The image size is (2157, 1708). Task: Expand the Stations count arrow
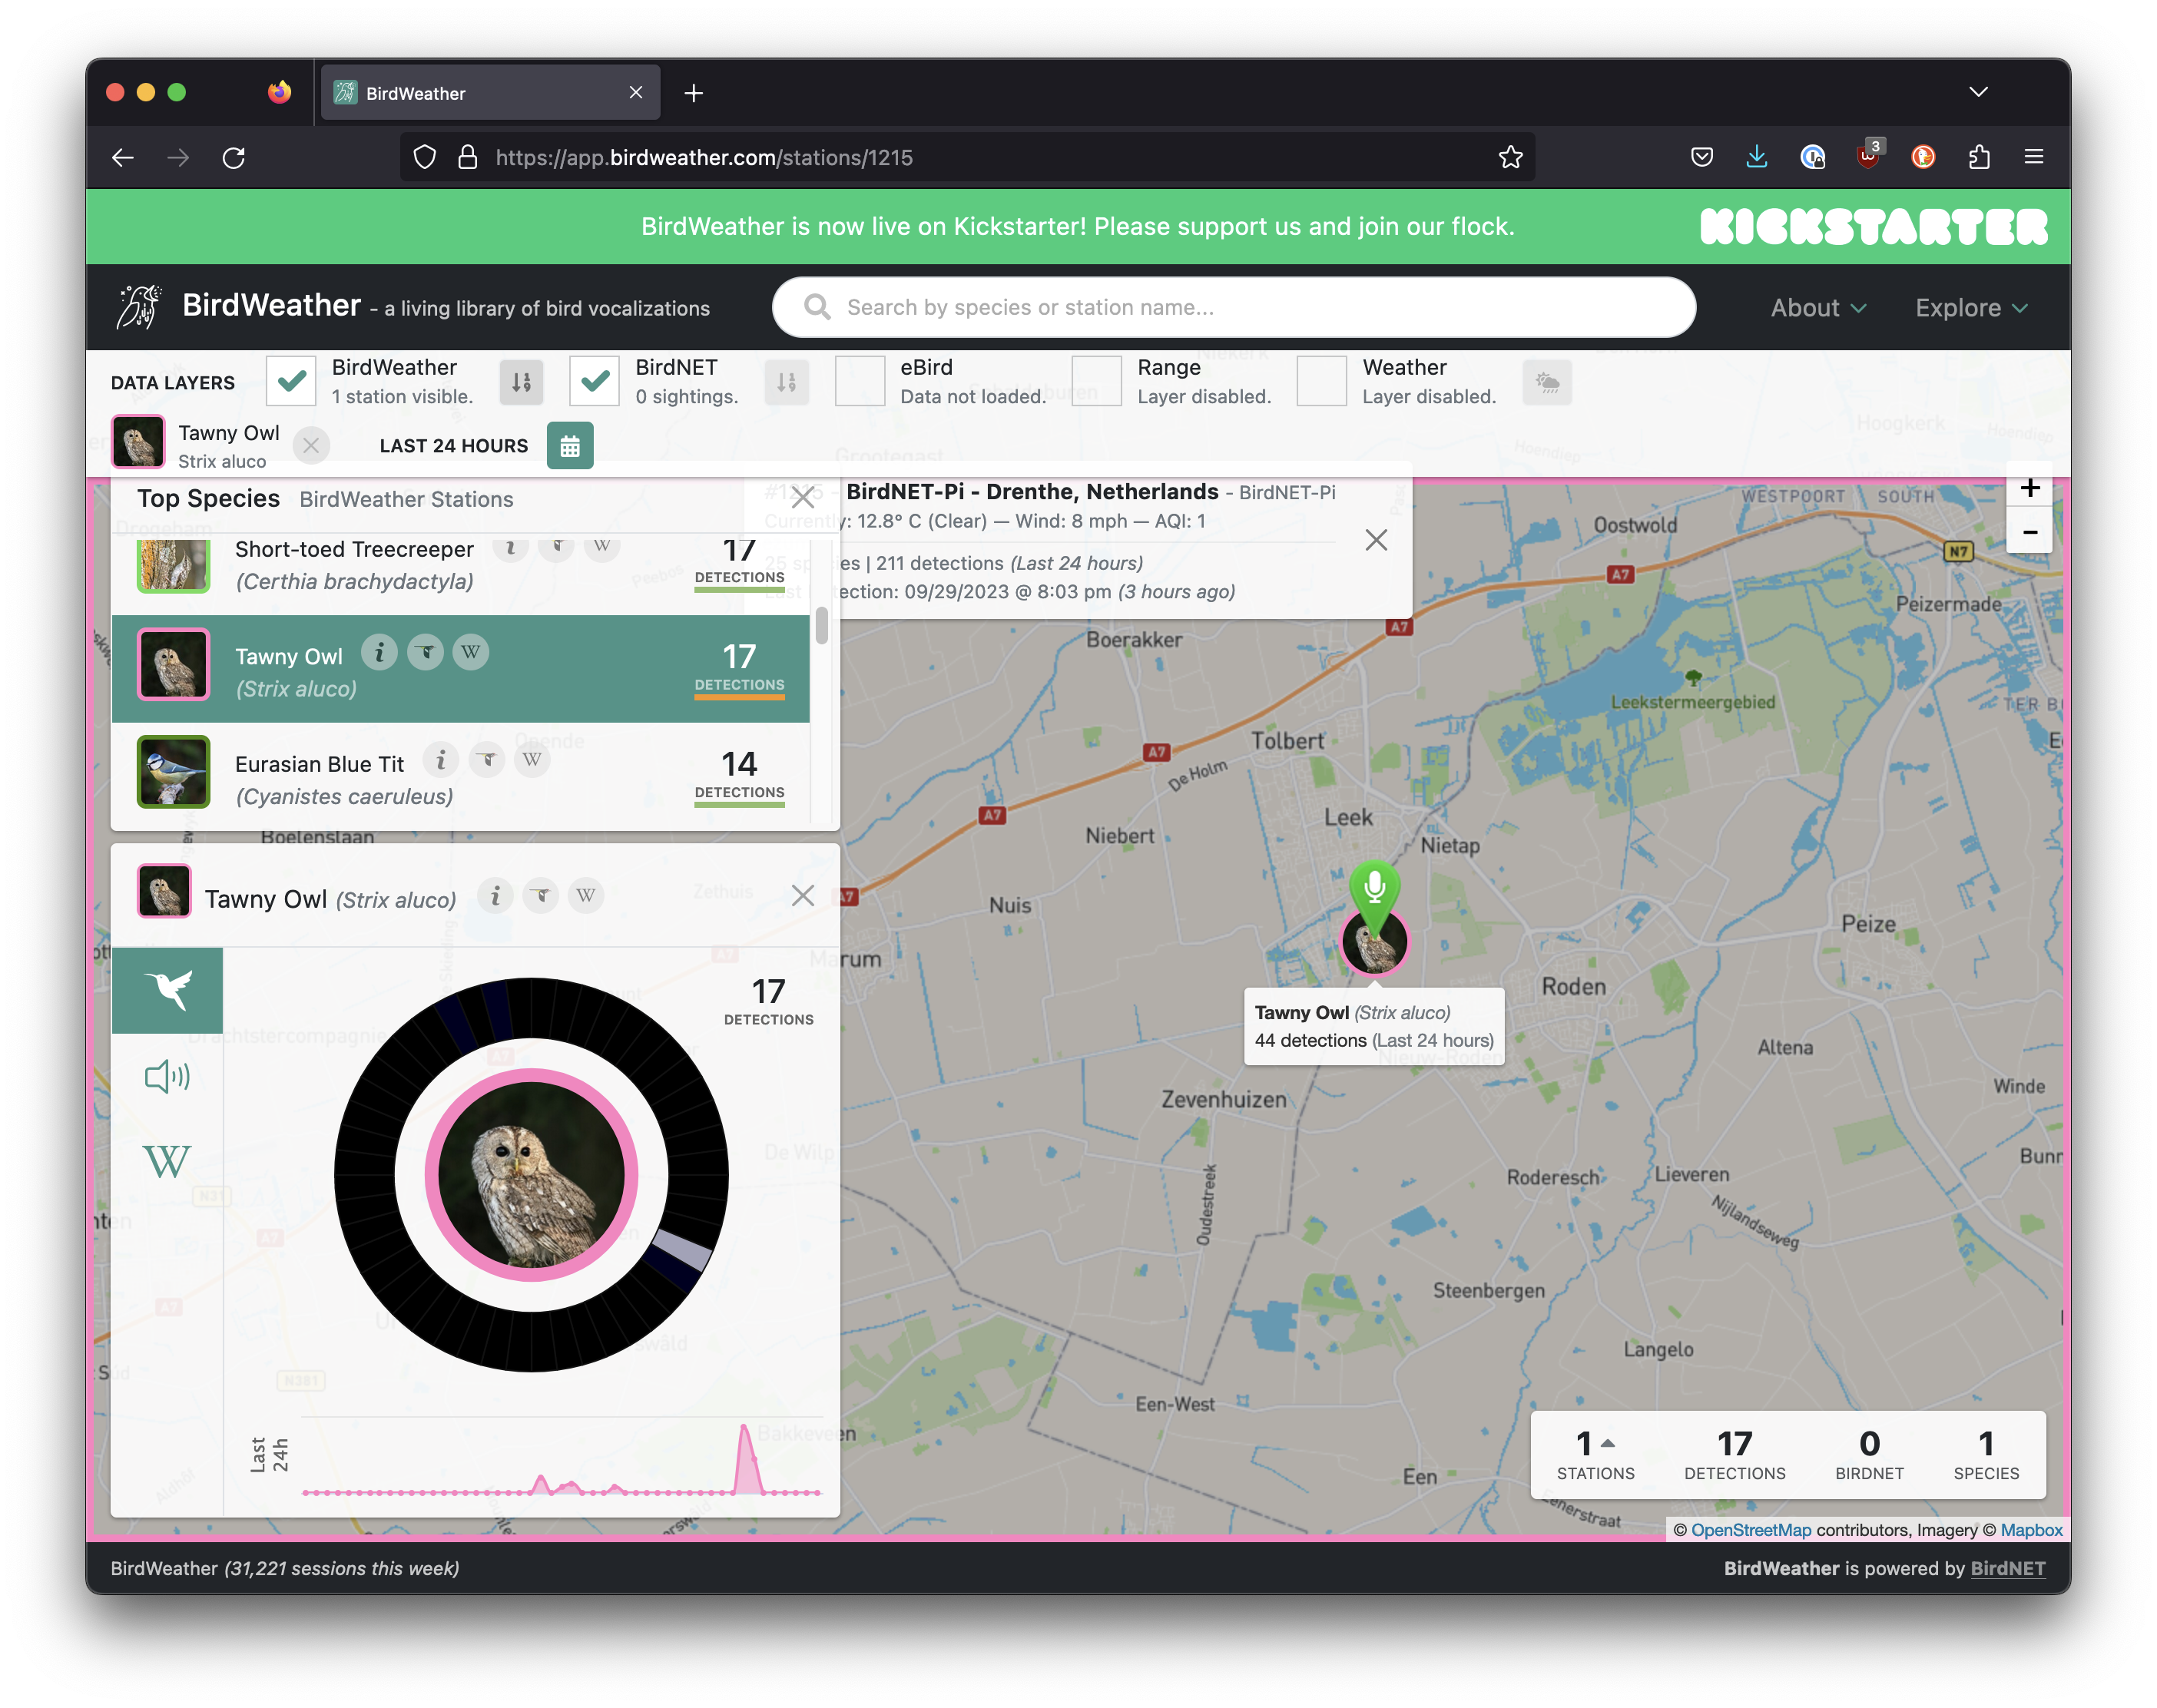click(1607, 1443)
